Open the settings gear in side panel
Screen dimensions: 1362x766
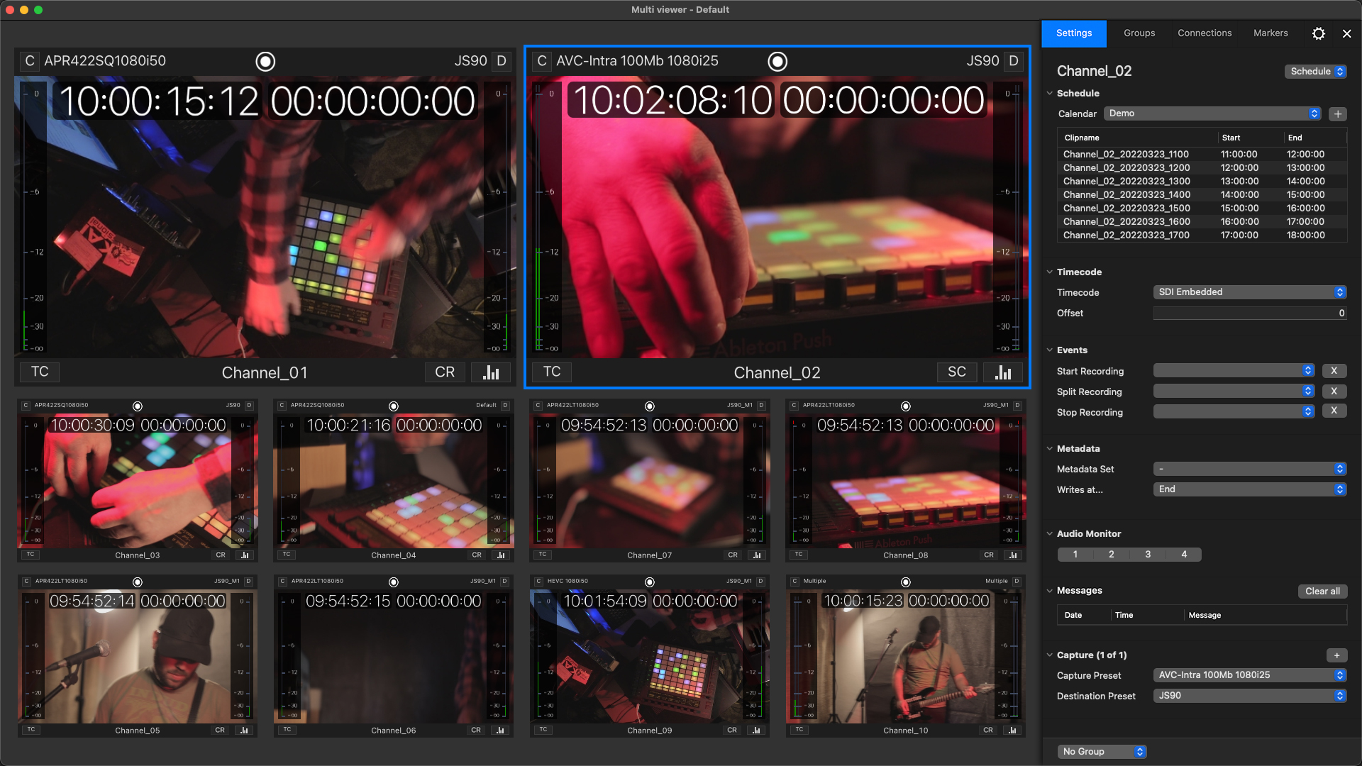point(1318,33)
